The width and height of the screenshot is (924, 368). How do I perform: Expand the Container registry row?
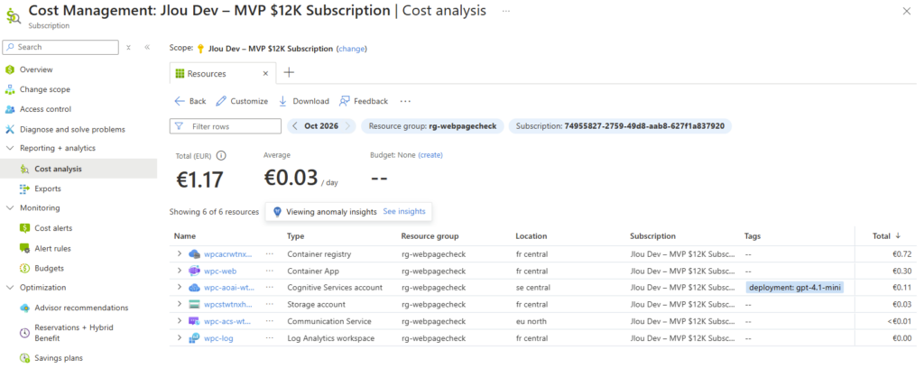[x=180, y=254]
